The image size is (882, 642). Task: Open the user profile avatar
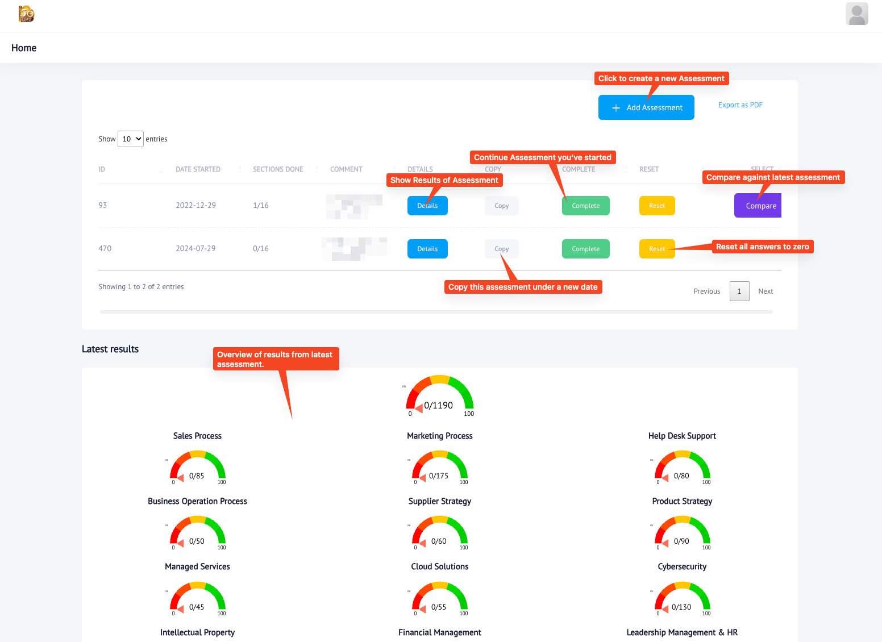856,14
